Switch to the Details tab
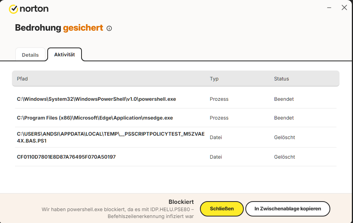 coord(30,55)
